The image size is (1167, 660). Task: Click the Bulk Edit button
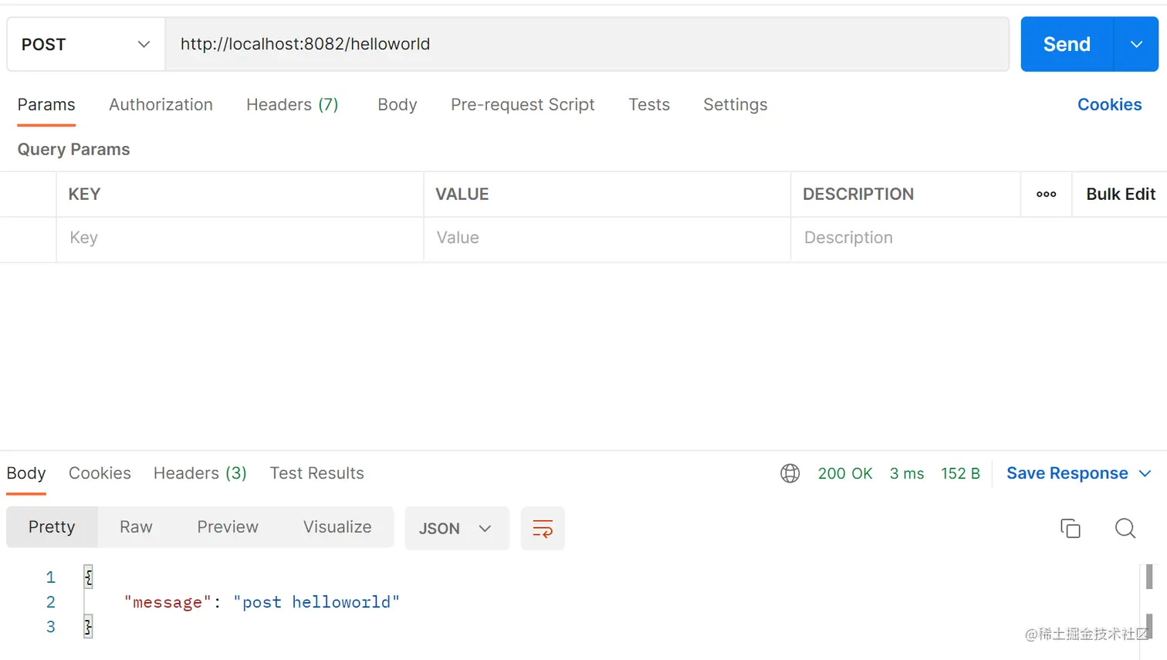pos(1121,195)
